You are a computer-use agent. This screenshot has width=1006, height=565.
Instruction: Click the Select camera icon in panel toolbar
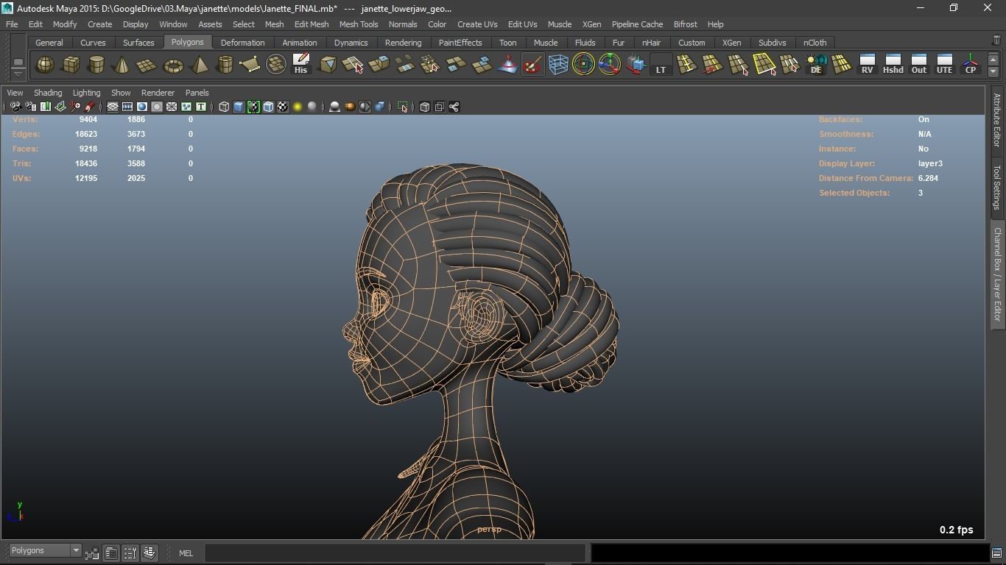tap(15, 107)
